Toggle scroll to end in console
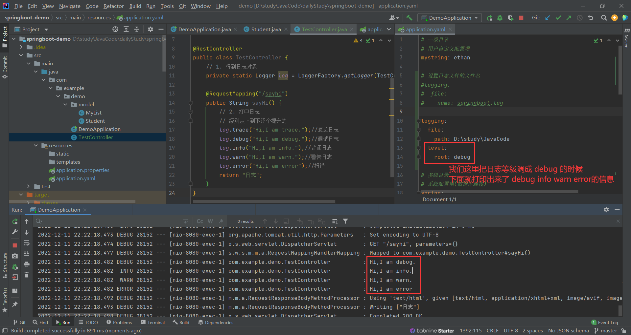This screenshot has width=631, height=335. 27,253
